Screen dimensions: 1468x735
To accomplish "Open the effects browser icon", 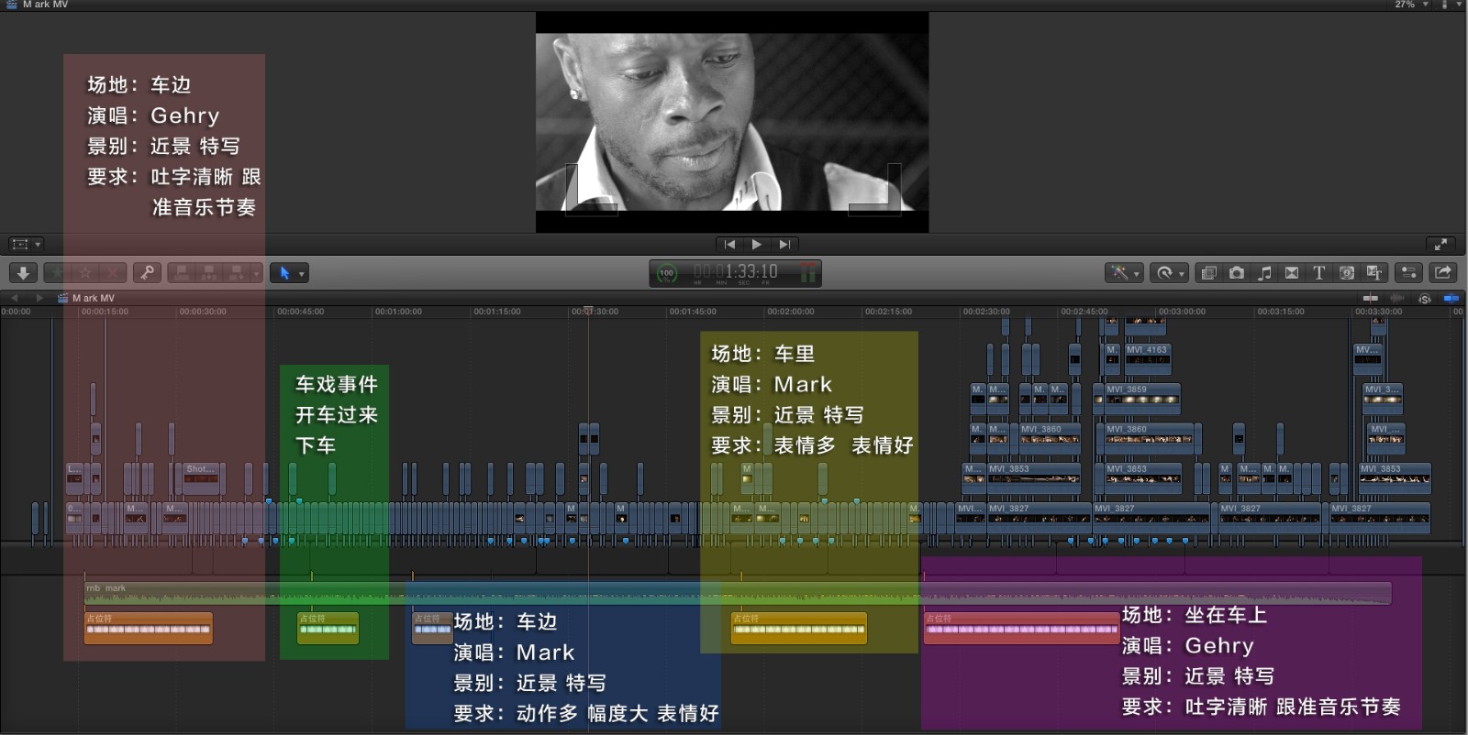I will (x=1209, y=273).
